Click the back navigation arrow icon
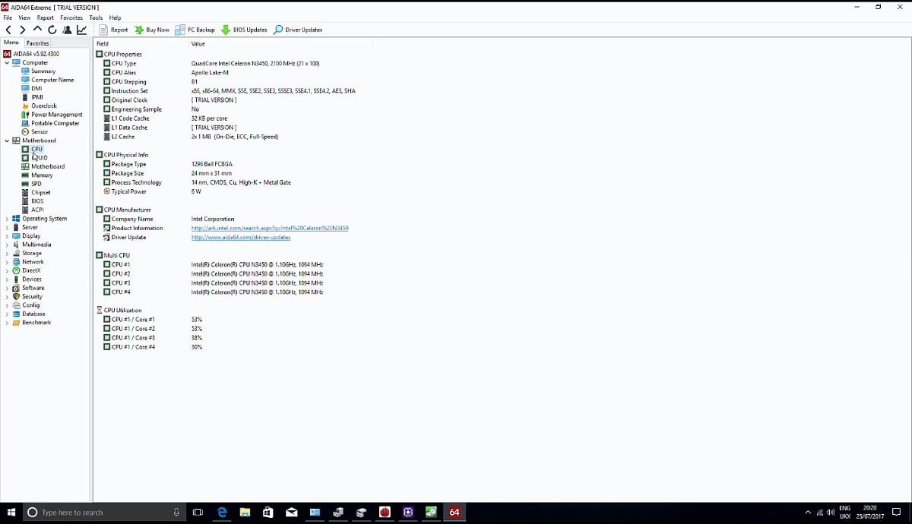912x524 pixels. tap(9, 30)
